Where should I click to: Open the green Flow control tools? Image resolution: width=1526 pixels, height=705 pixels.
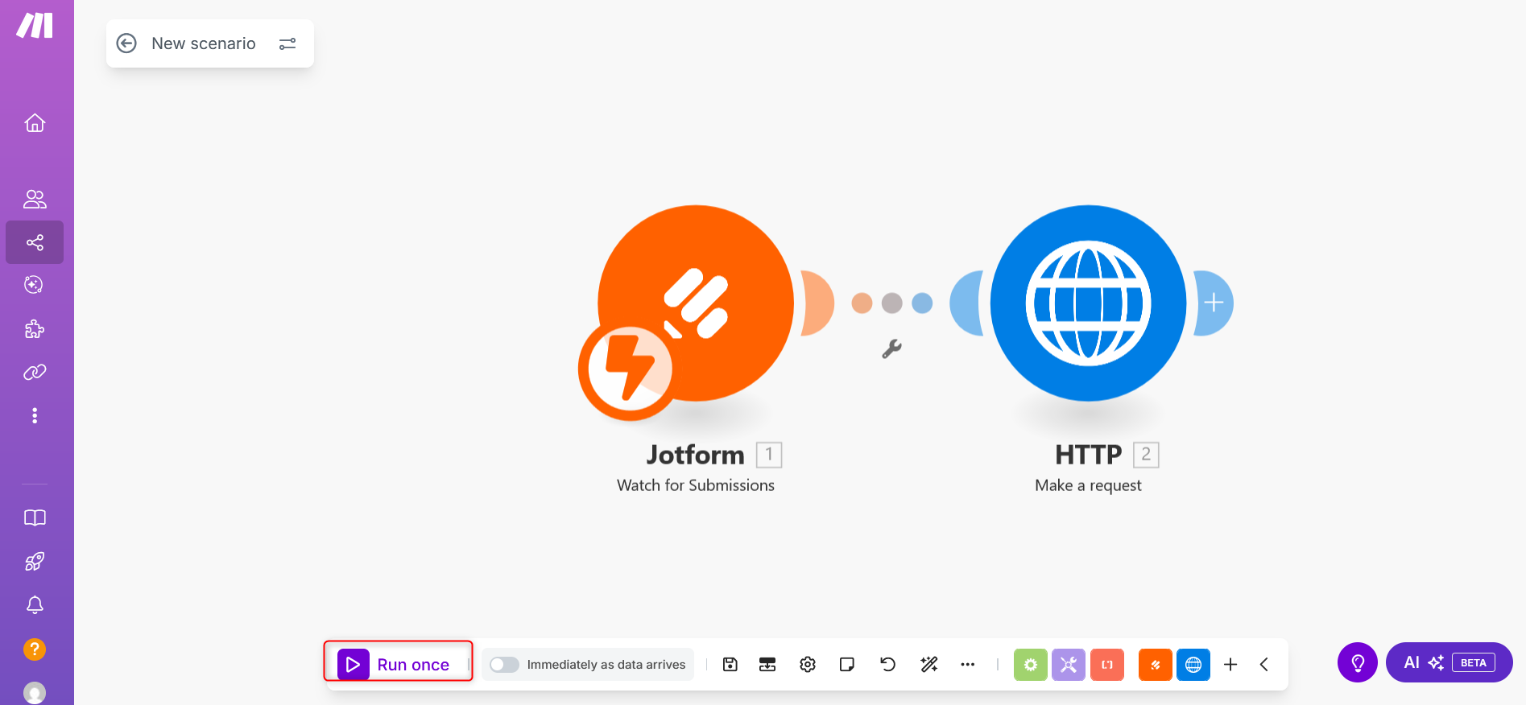click(x=1031, y=665)
